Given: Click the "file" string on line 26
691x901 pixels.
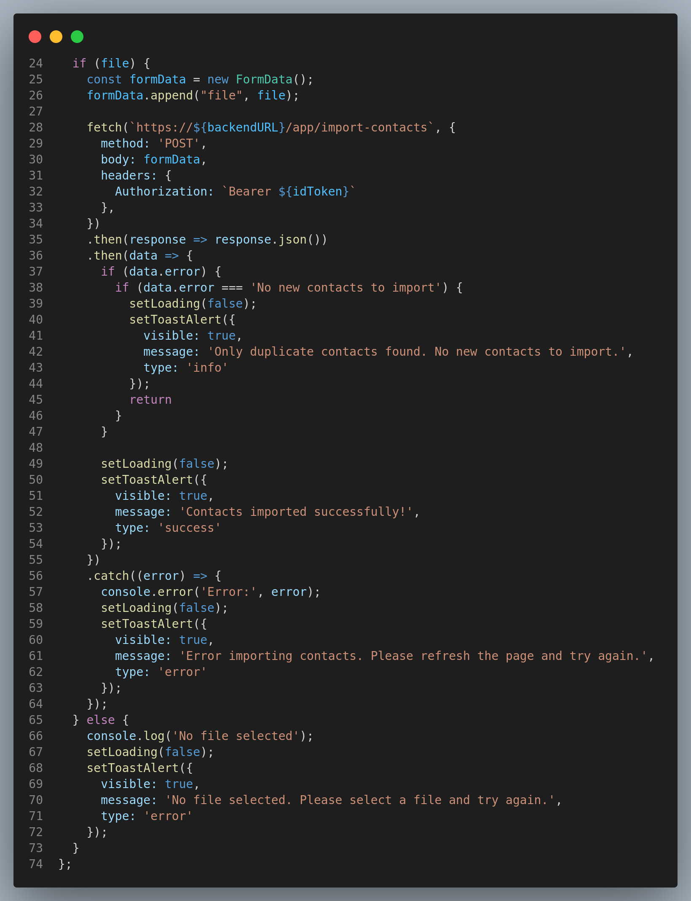Looking at the screenshot, I should pos(221,95).
